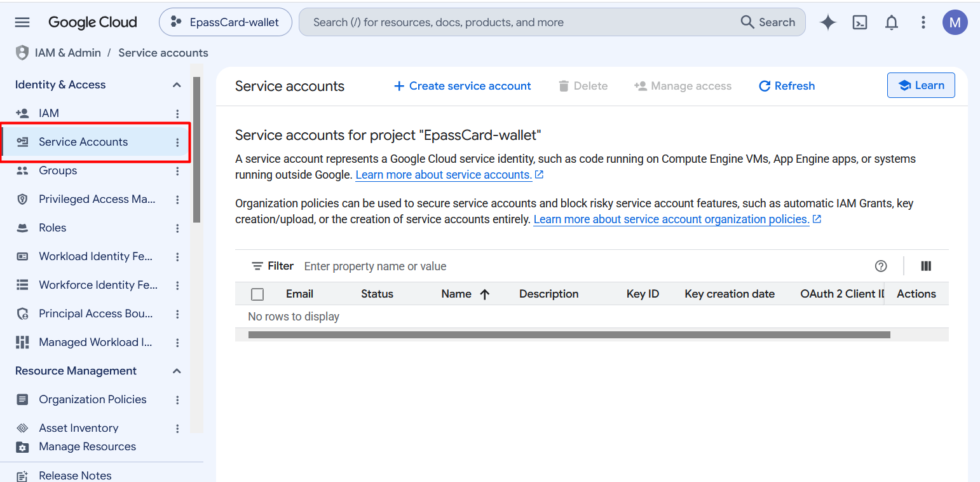This screenshot has width=980, height=482.
Task: Click Create service account
Action: pos(462,86)
